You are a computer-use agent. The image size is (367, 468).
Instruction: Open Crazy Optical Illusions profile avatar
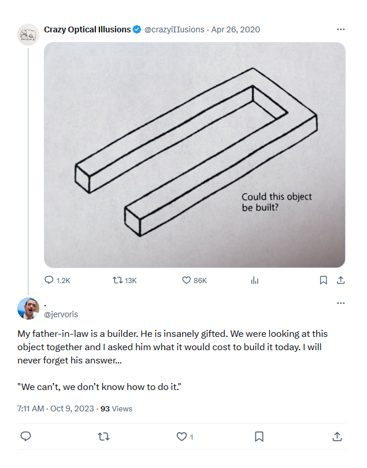pyautogui.click(x=28, y=35)
